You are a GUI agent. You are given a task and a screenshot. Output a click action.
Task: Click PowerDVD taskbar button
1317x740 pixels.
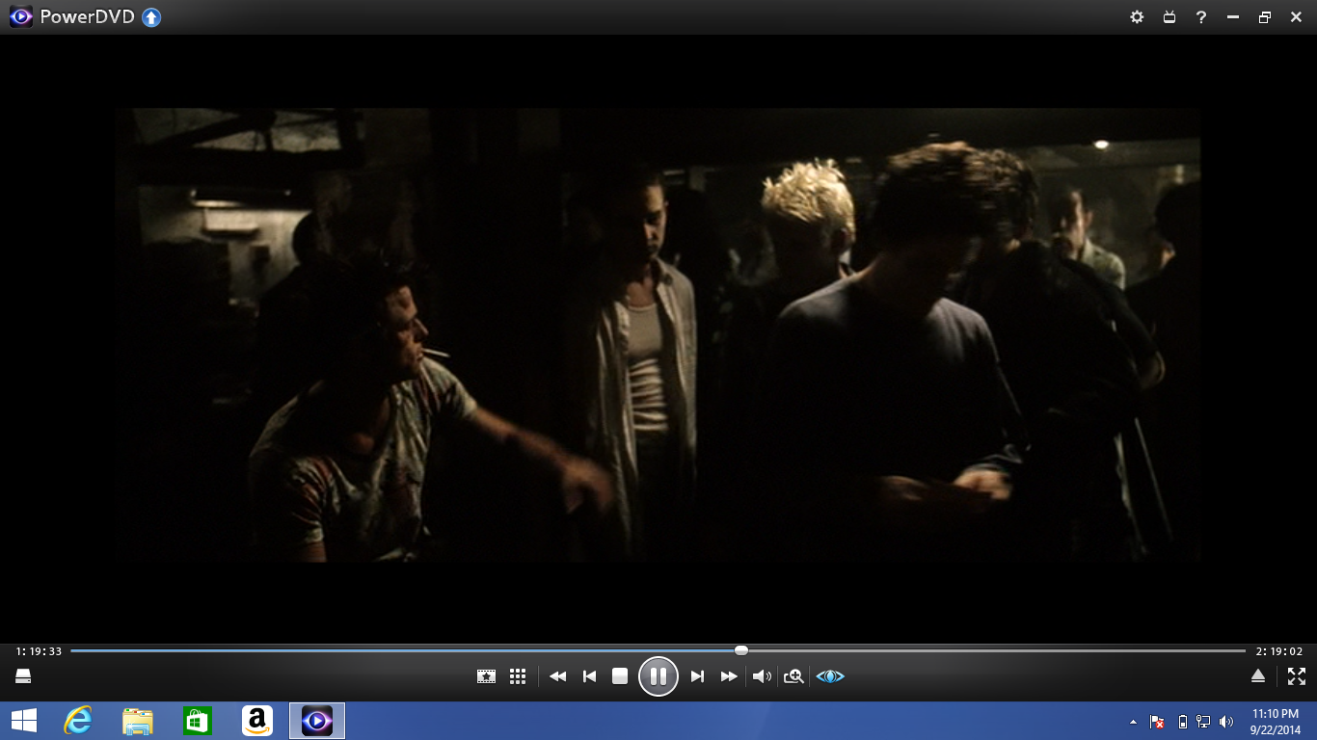pyautogui.click(x=317, y=721)
